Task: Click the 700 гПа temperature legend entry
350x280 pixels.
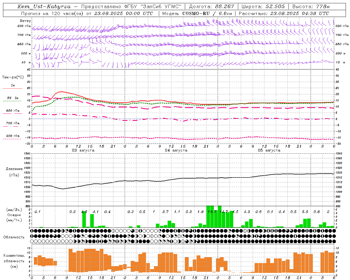Action: tap(13, 123)
